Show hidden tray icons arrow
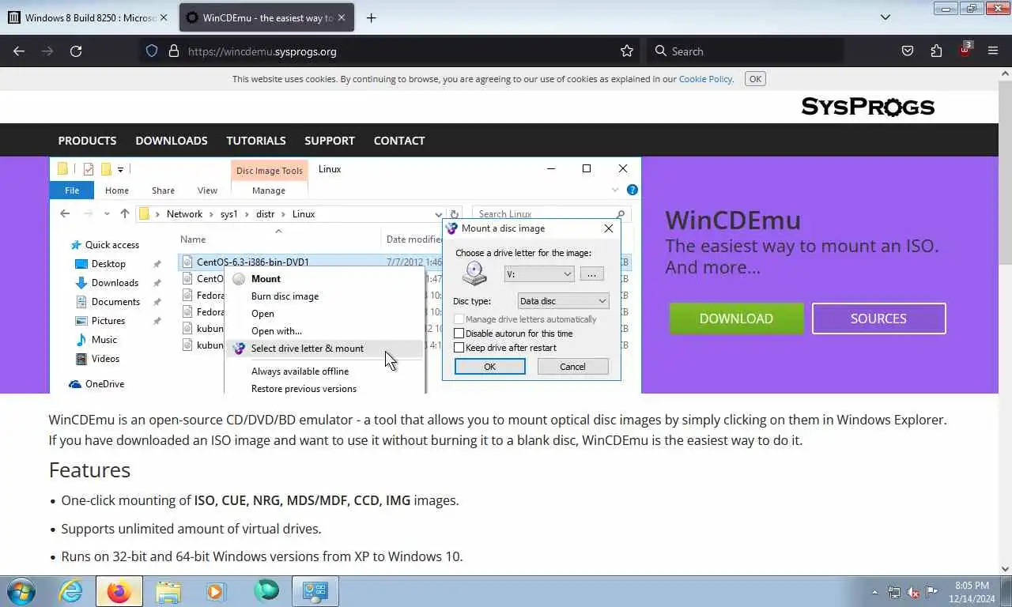This screenshot has width=1012, height=607. 874,592
